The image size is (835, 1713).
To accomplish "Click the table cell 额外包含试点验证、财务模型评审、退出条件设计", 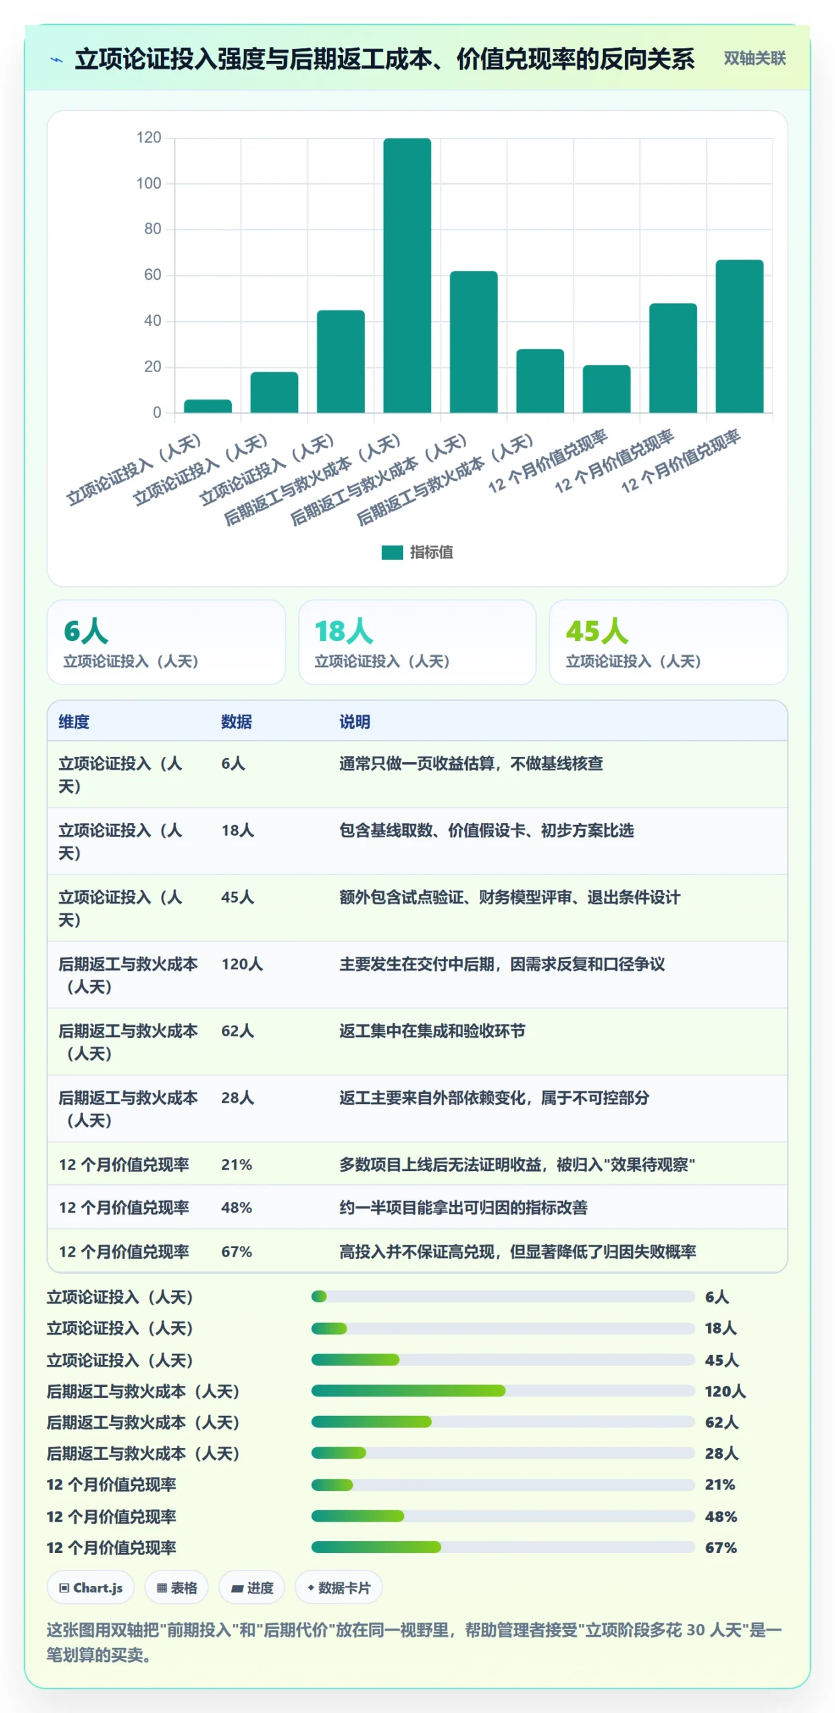I will pyautogui.click(x=509, y=897).
